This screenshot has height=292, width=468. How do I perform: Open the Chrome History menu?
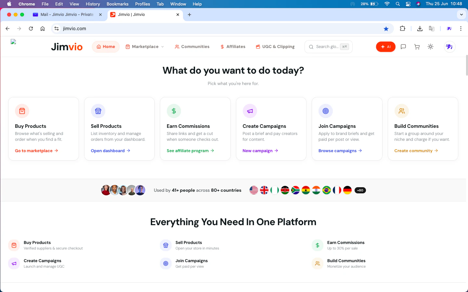(x=93, y=4)
